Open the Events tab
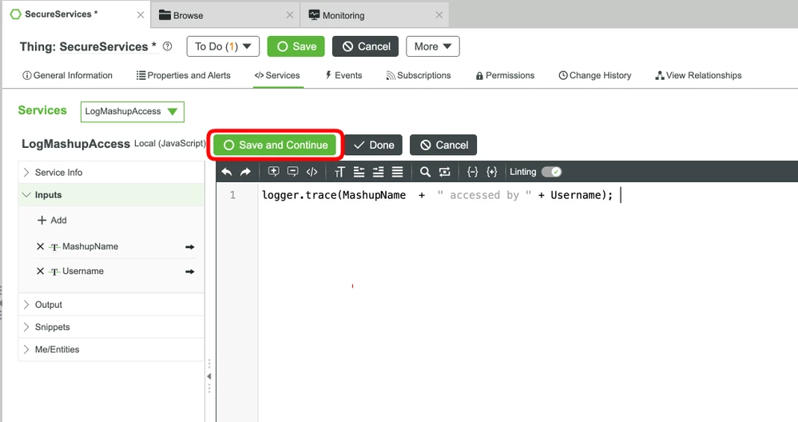Image resolution: width=798 pixels, height=422 pixels. coord(343,75)
